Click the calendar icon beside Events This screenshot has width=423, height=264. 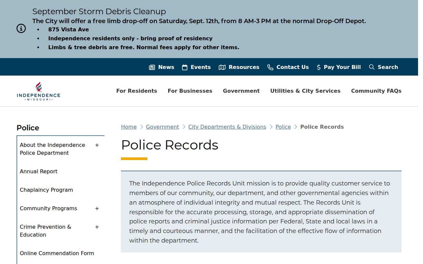pos(185,67)
